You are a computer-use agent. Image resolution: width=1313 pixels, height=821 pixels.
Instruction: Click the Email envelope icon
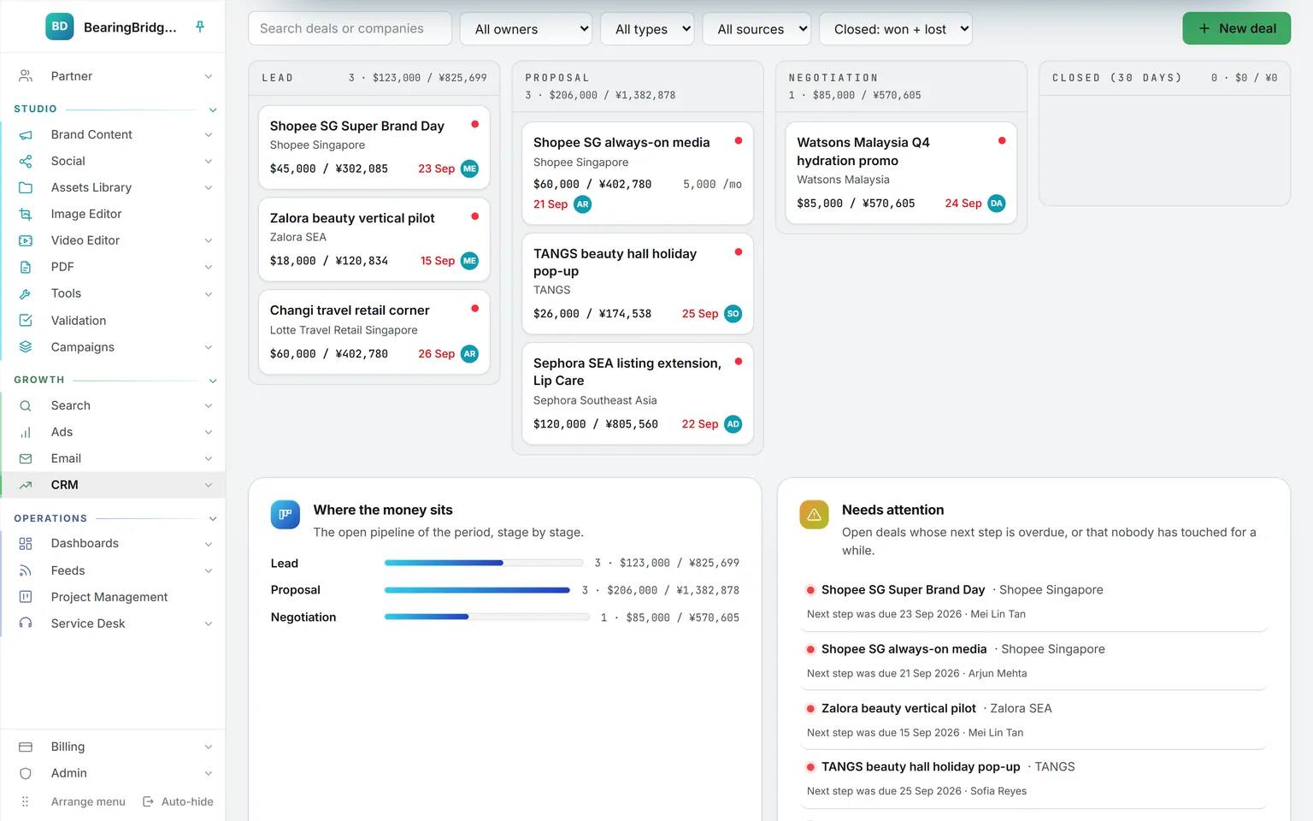point(26,458)
